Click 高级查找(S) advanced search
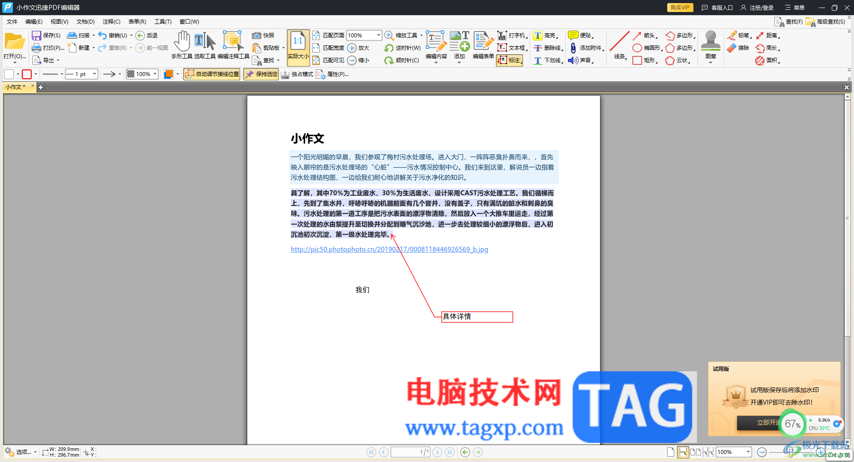 [x=826, y=21]
